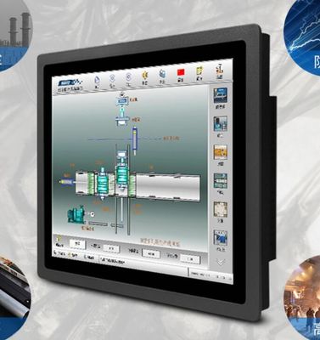Click the water droplet toolbar icon

click(97, 80)
